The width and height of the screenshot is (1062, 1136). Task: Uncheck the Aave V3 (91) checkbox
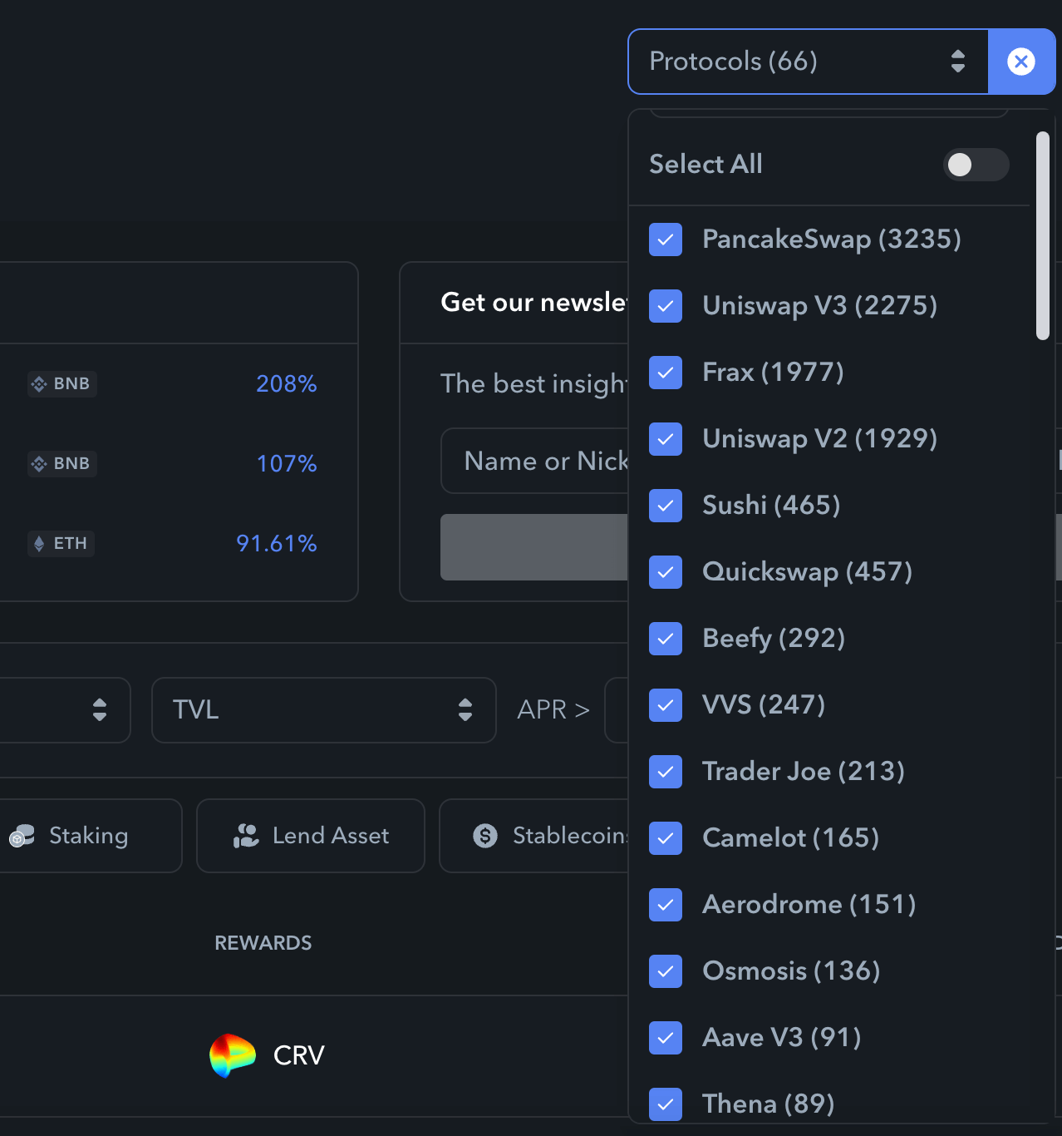click(x=666, y=1038)
